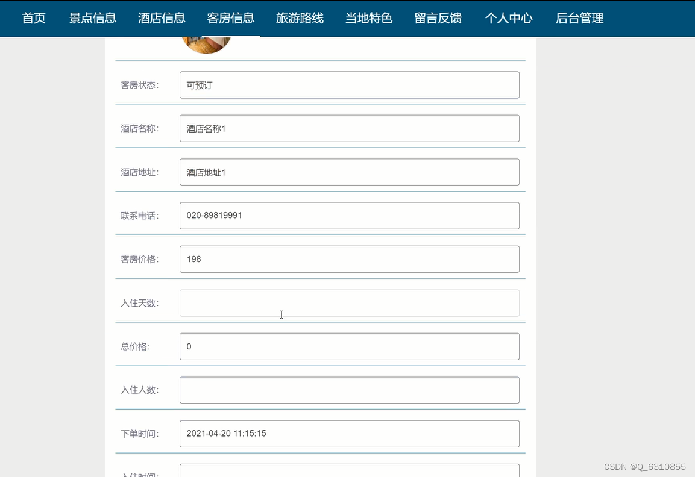Click the 客房价格 field showing 198
This screenshot has width=695, height=477.
(349, 258)
